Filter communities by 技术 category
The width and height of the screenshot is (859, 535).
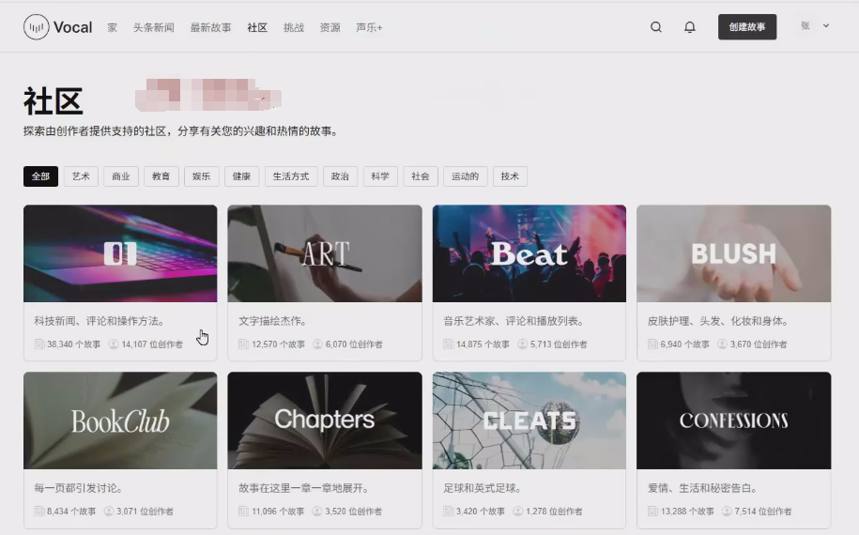(510, 176)
